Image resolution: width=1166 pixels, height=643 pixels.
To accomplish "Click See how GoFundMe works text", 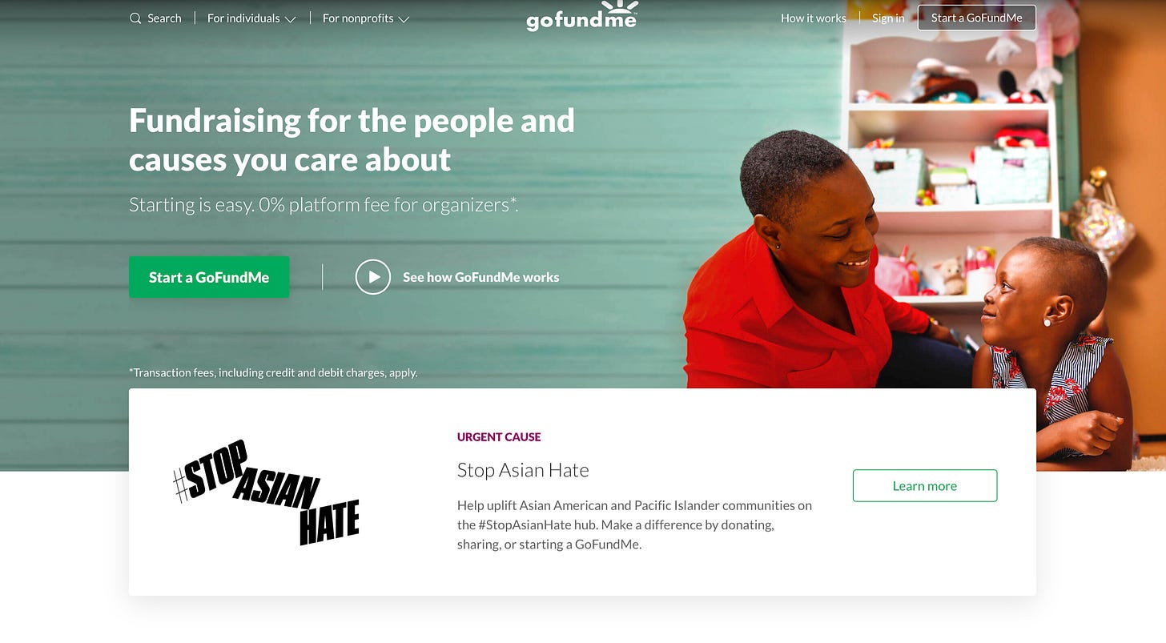I will pyautogui.click(x=480, y=277).
